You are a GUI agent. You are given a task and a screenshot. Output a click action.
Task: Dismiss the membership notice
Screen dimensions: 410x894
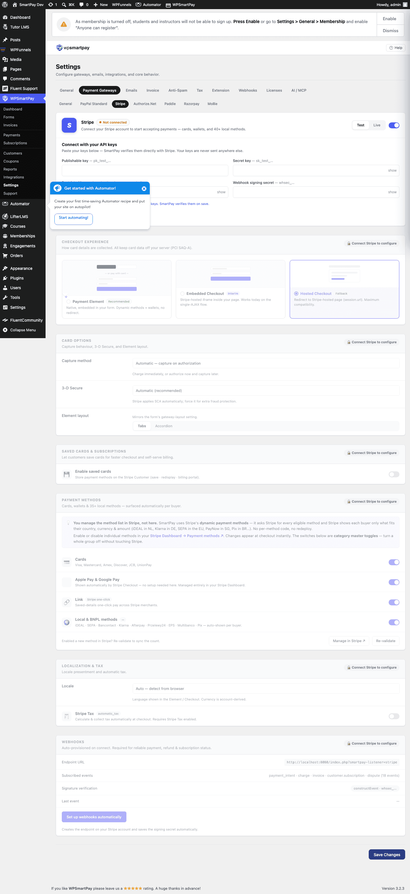click(390, 30)
